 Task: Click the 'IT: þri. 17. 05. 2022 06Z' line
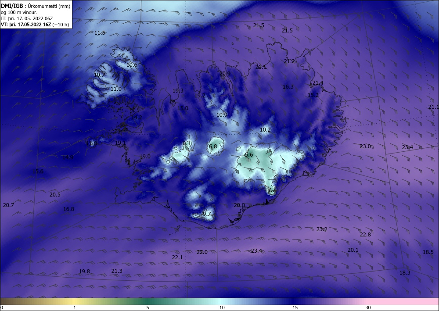[x=27, y=18]
